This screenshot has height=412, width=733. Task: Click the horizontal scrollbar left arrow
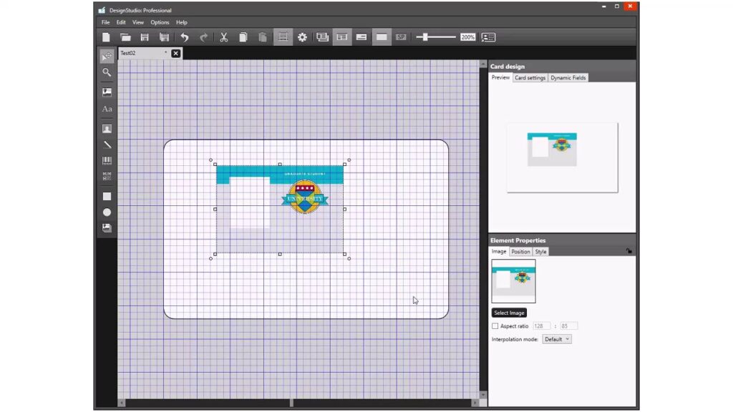point(122,403)
